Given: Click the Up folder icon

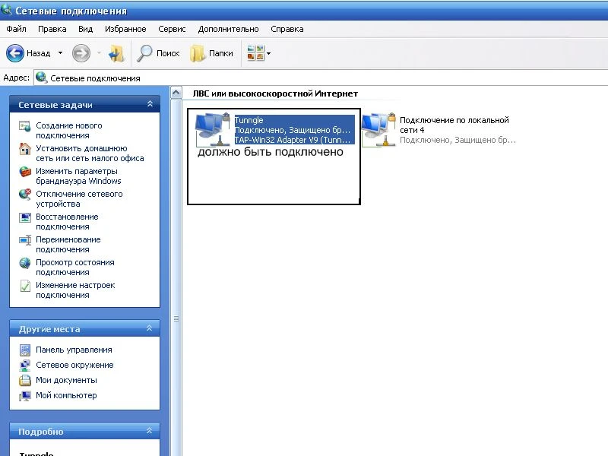Looking at the screenshot, I should pos(116,53).
